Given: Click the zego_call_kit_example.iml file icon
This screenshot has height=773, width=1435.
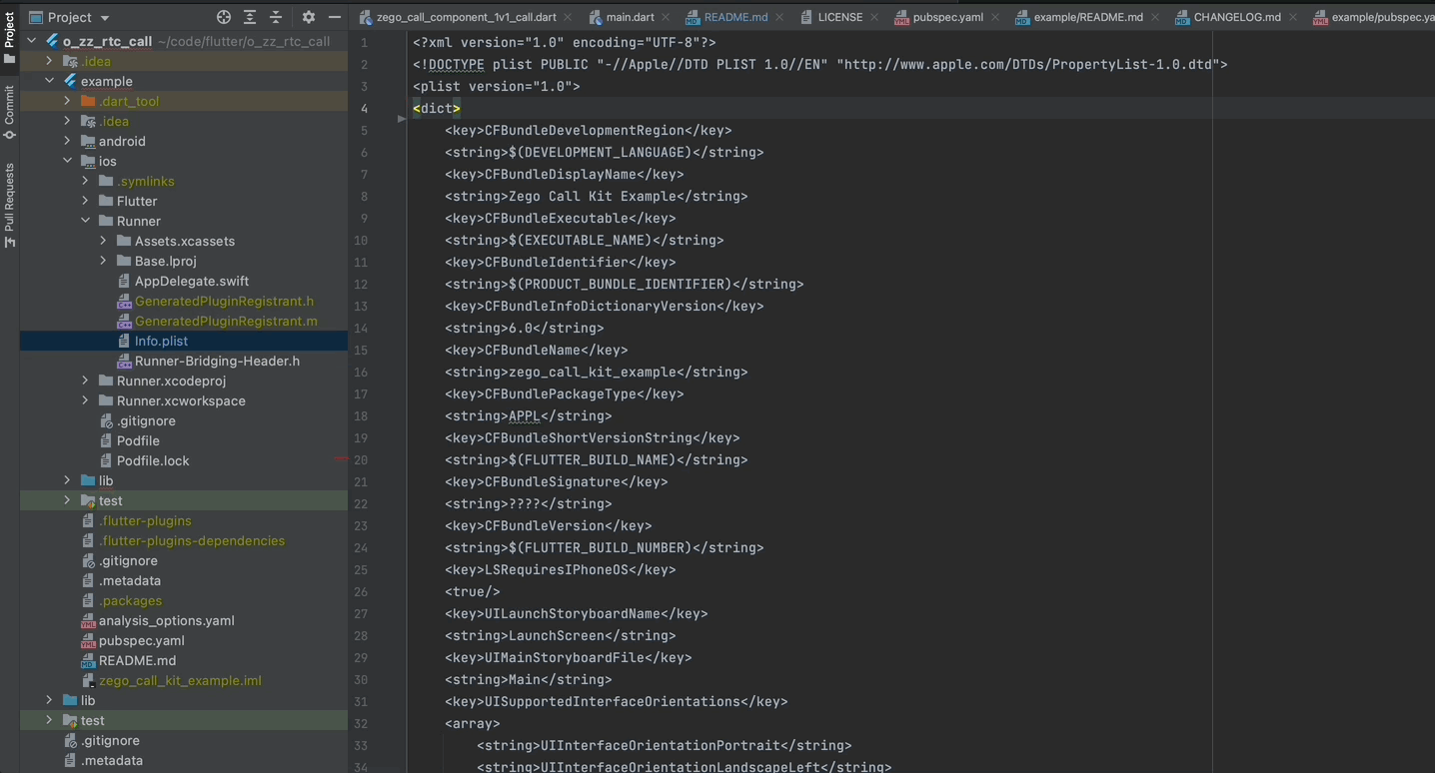Looking at the screenshot, I should point(88,680).
